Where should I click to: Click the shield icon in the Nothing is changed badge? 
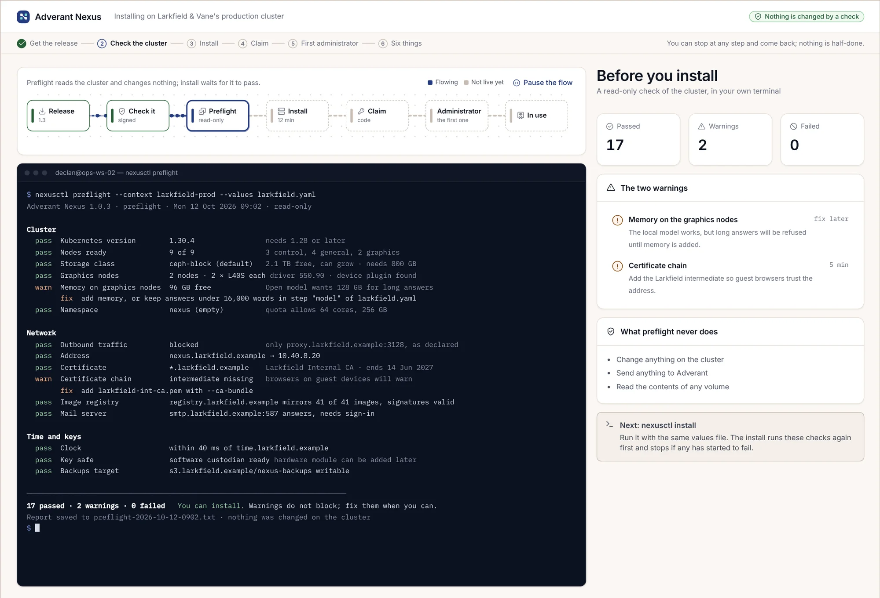click(x=758, y=17)
